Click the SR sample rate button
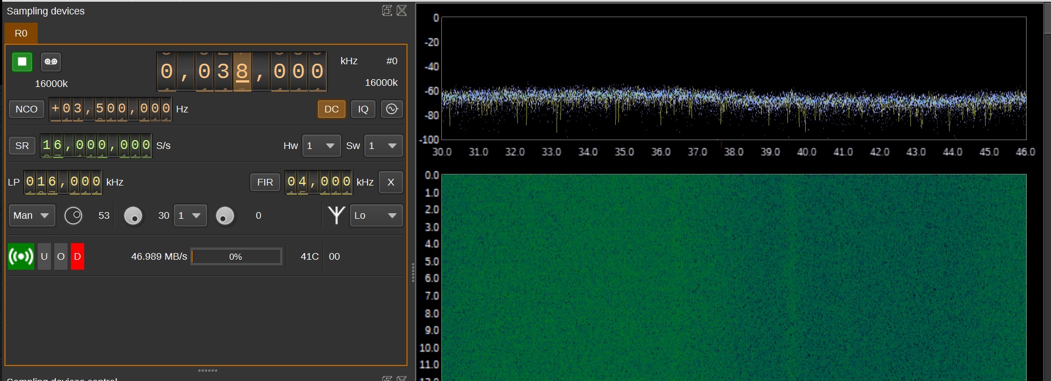The image size is (1051, 381). (22, 146)
